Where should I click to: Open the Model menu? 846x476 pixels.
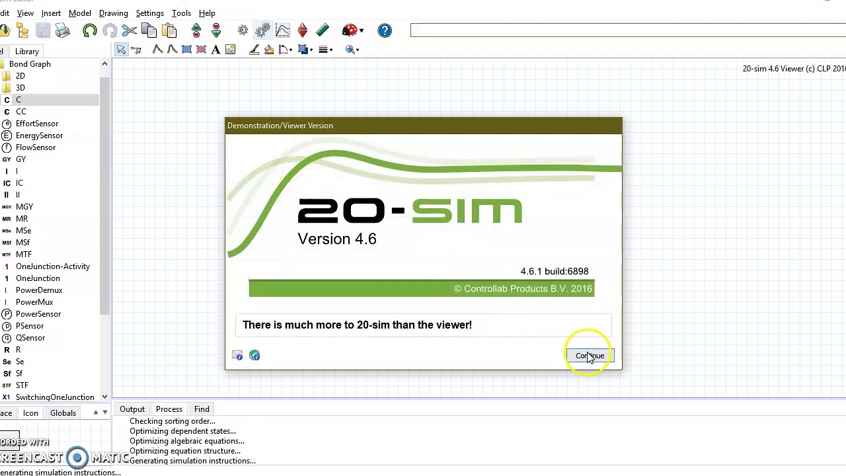pyautogui.click(x=80, y=13)
